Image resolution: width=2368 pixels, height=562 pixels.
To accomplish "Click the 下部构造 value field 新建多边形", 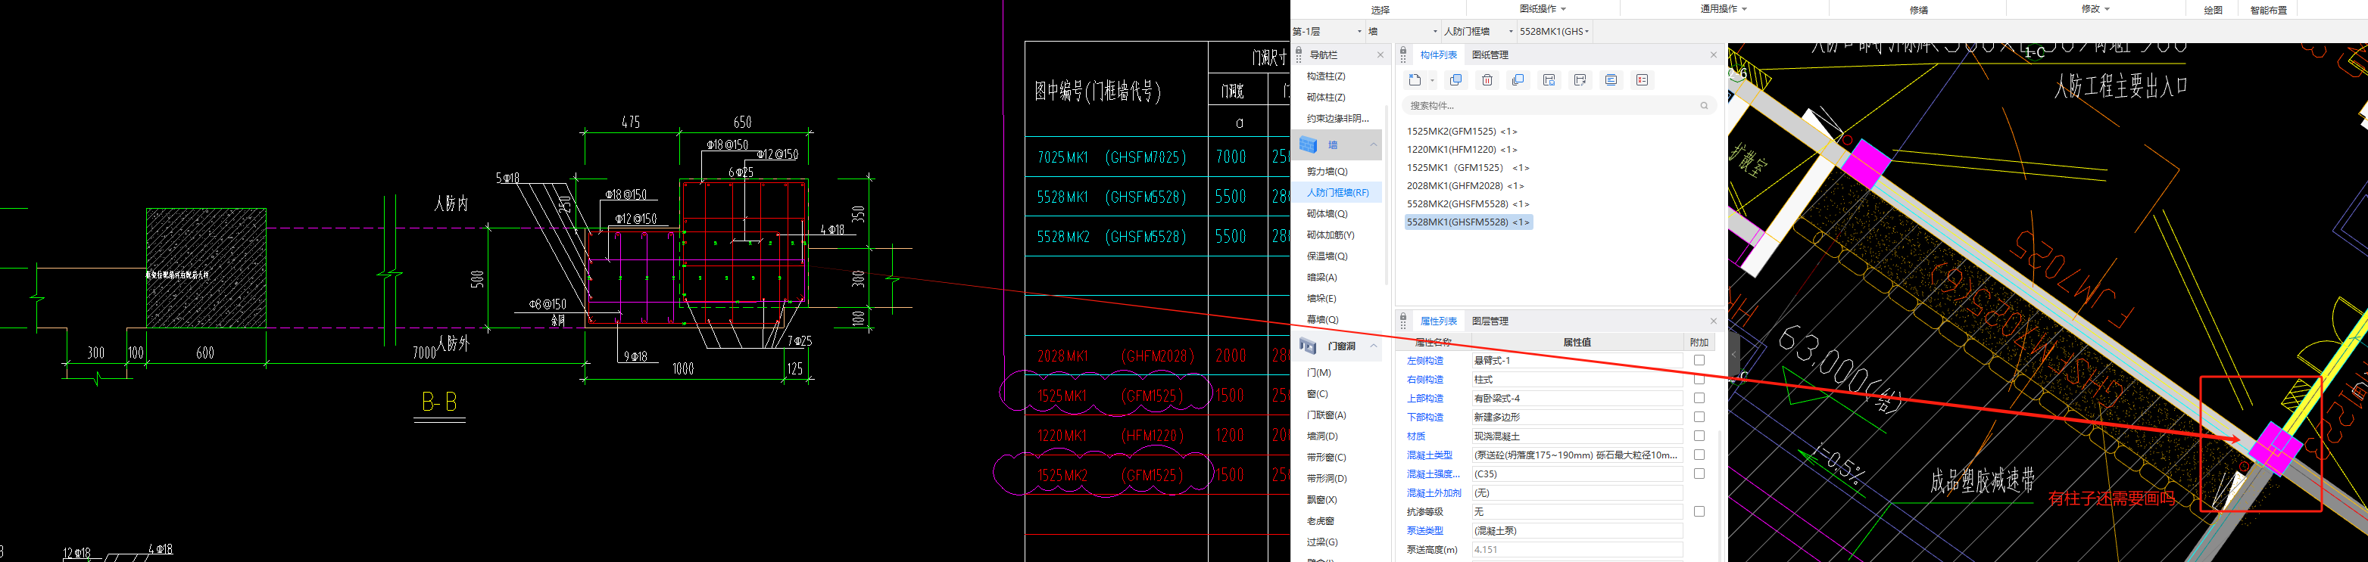I will click(x=1577, y=417).
